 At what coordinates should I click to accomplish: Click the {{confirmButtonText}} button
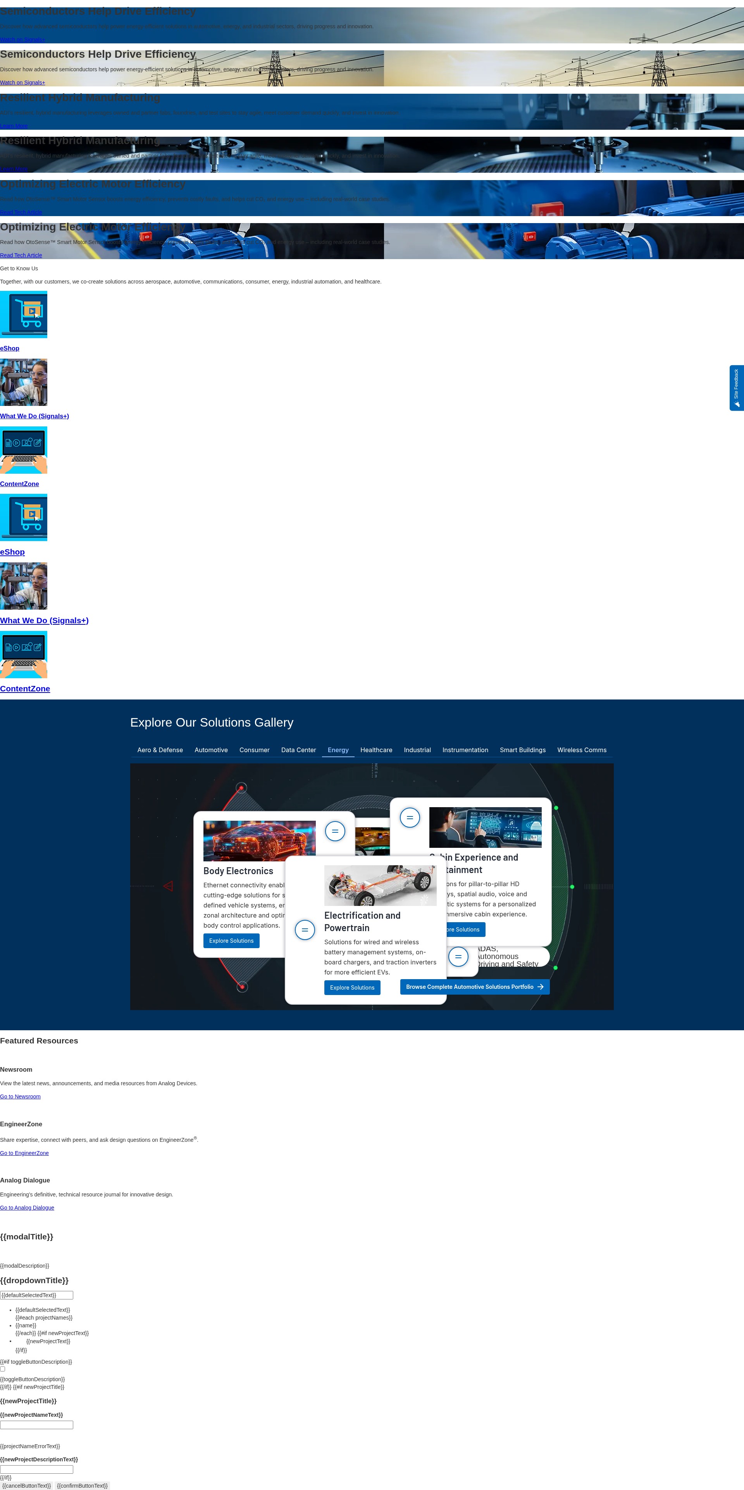pos(82,1485)
